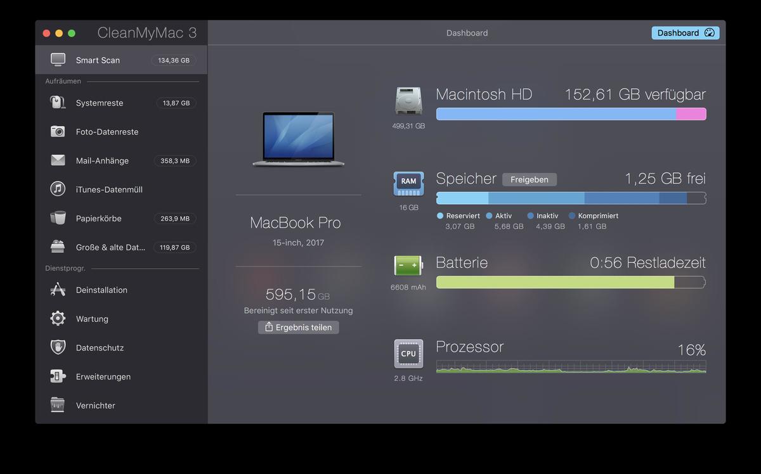Screen dimensions: 761x474
Task: Click the CPU processor icon
Action: [x=408, y=354]
